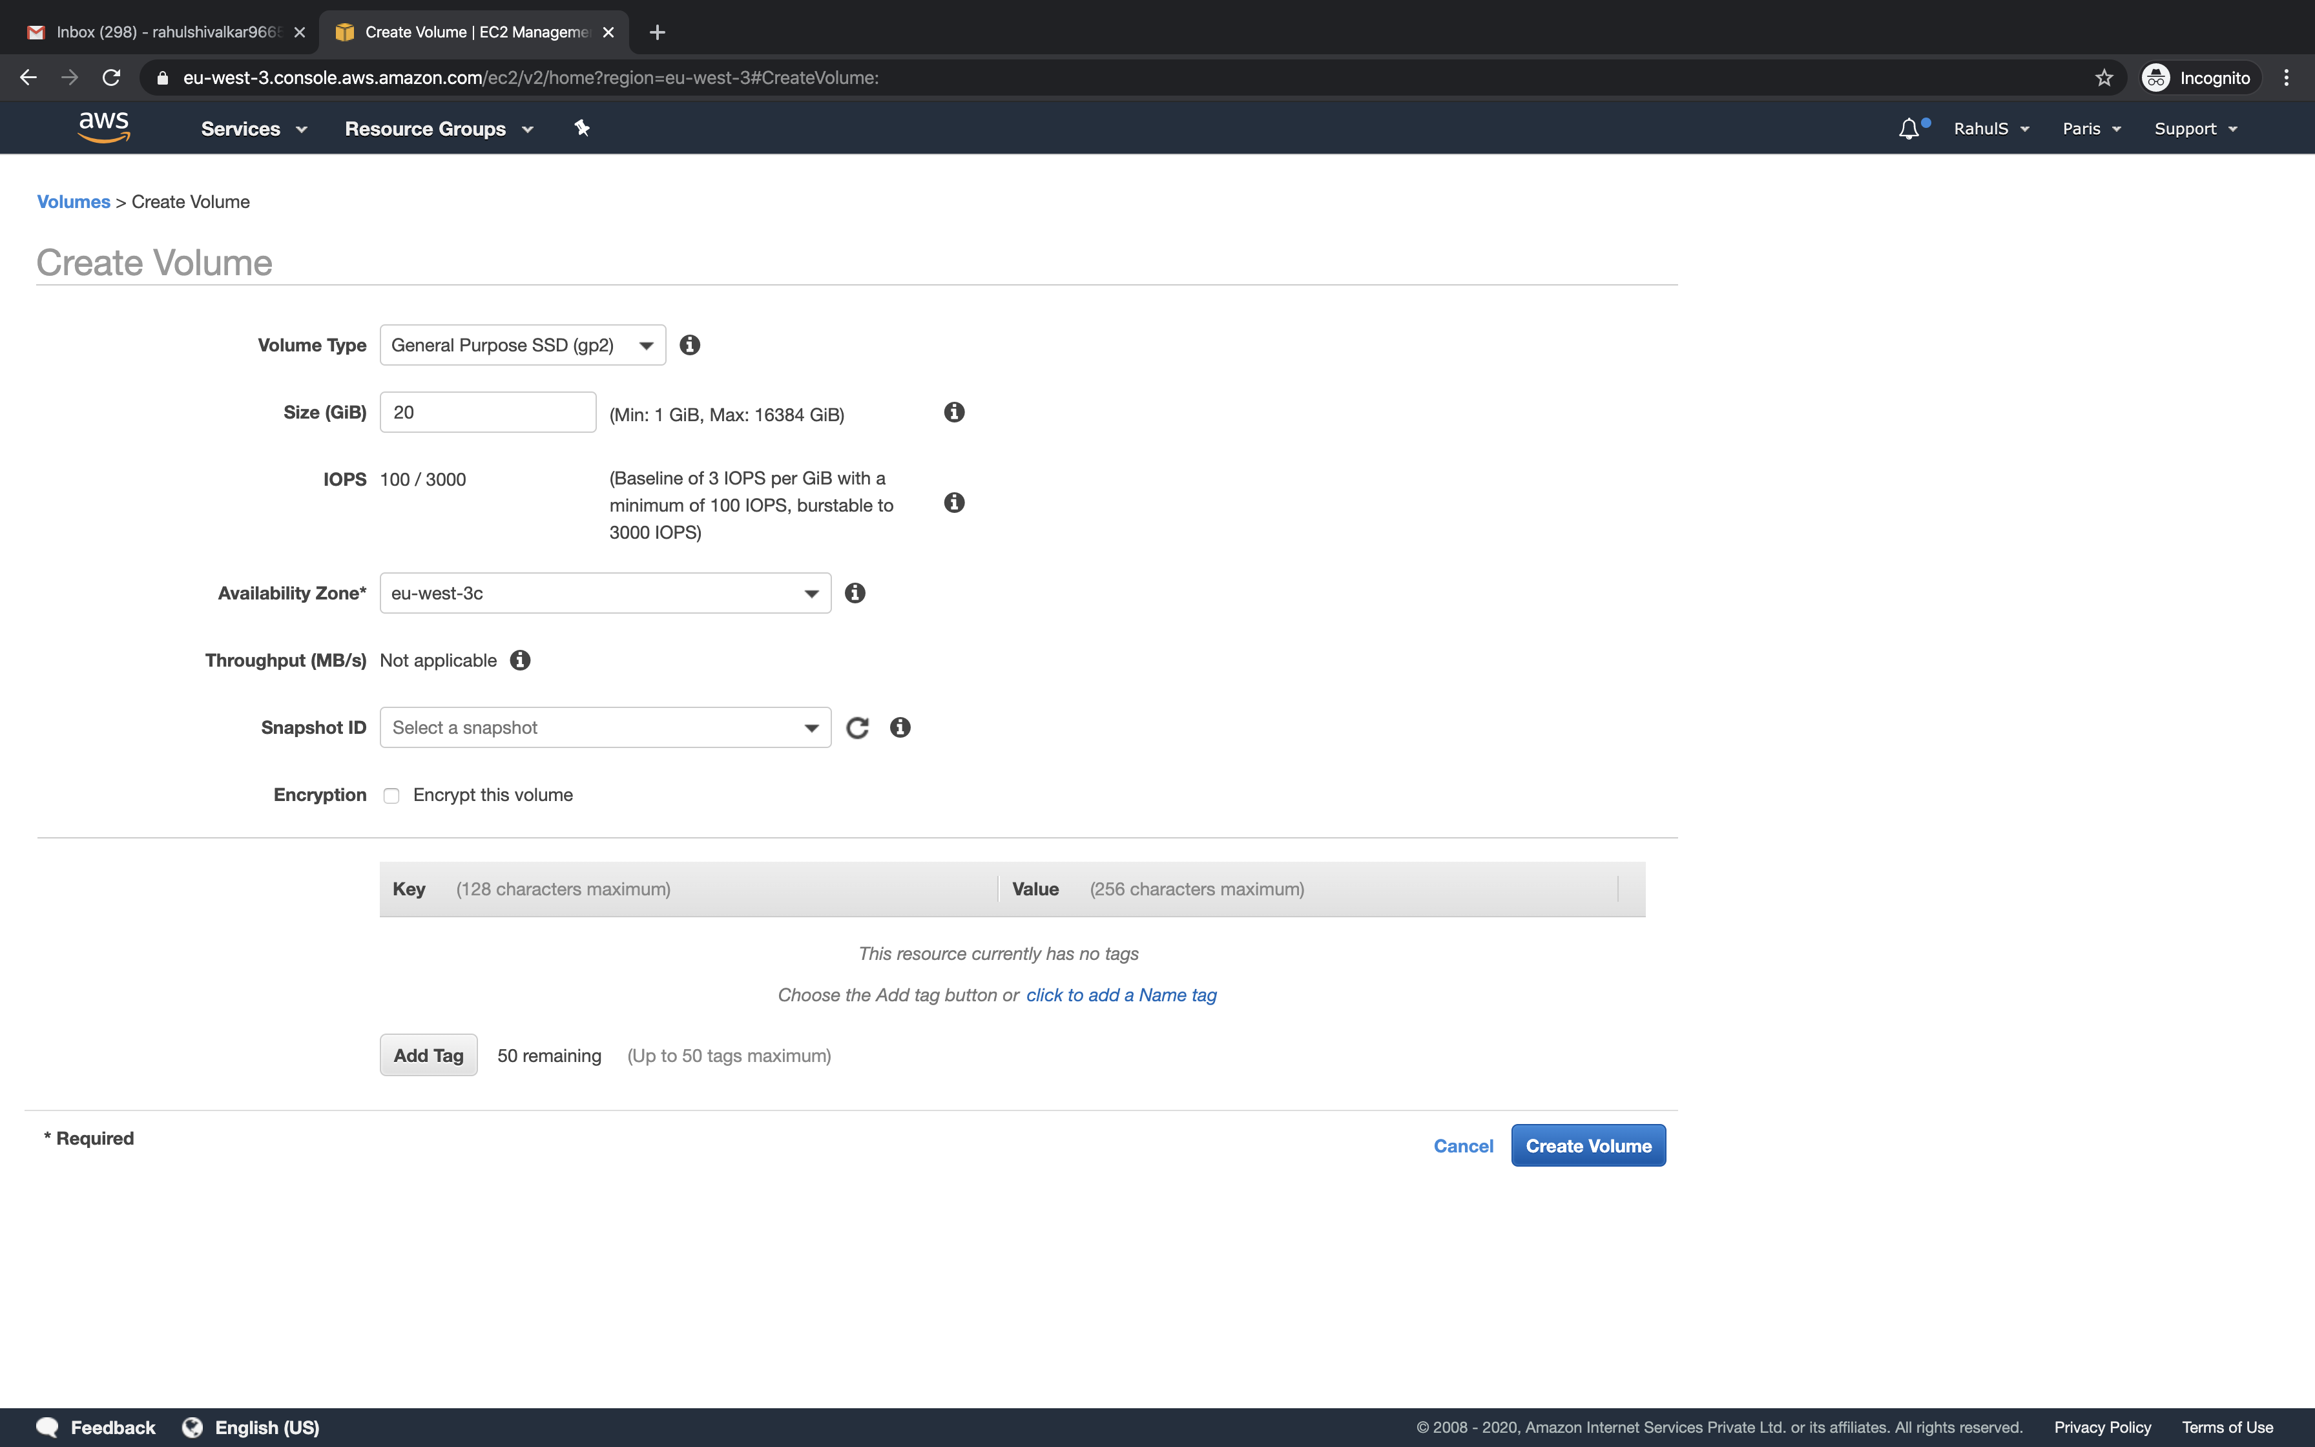Click inside the Size (GiB) field

pos(487,411)
